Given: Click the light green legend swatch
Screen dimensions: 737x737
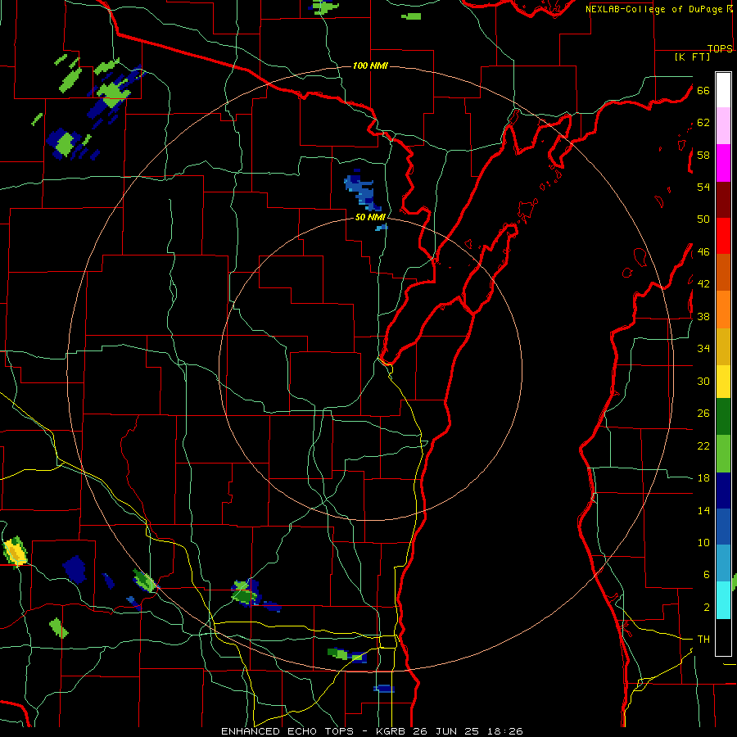Looking at the screenshot, I should (723, 454).
